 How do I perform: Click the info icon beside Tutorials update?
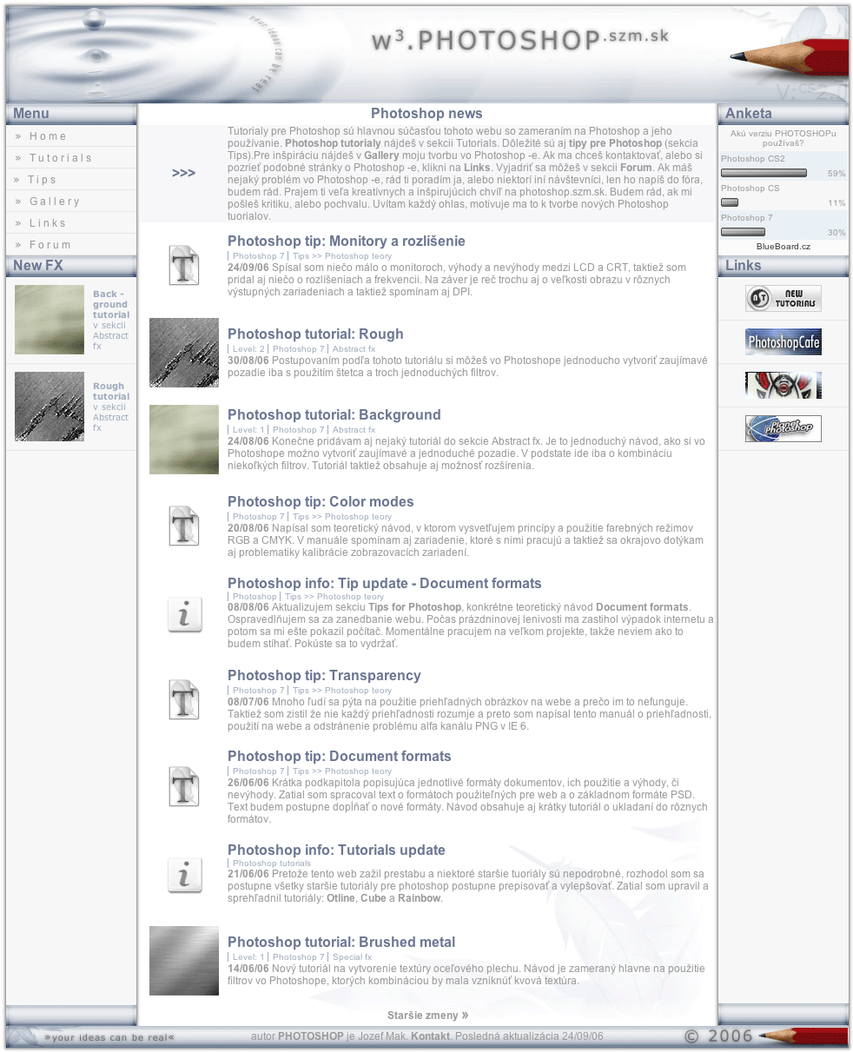(184, 877)
